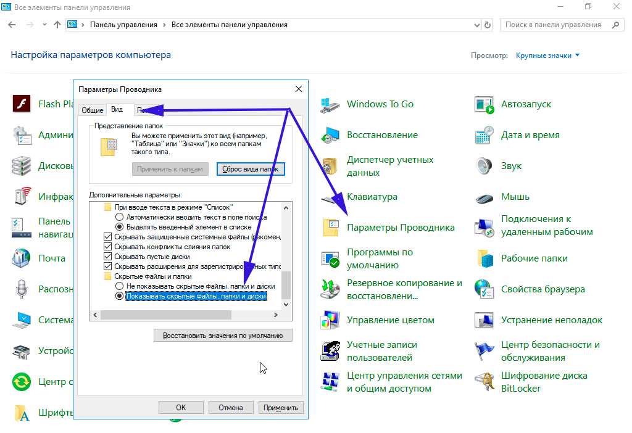Open the Дата и время icon
The width and height of the screenshot is (632, 433).
click(484, 135)
